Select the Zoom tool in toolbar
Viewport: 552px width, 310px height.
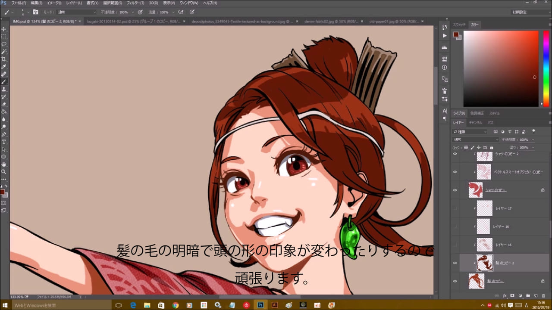pyautogui.click(x=4, y=171)
